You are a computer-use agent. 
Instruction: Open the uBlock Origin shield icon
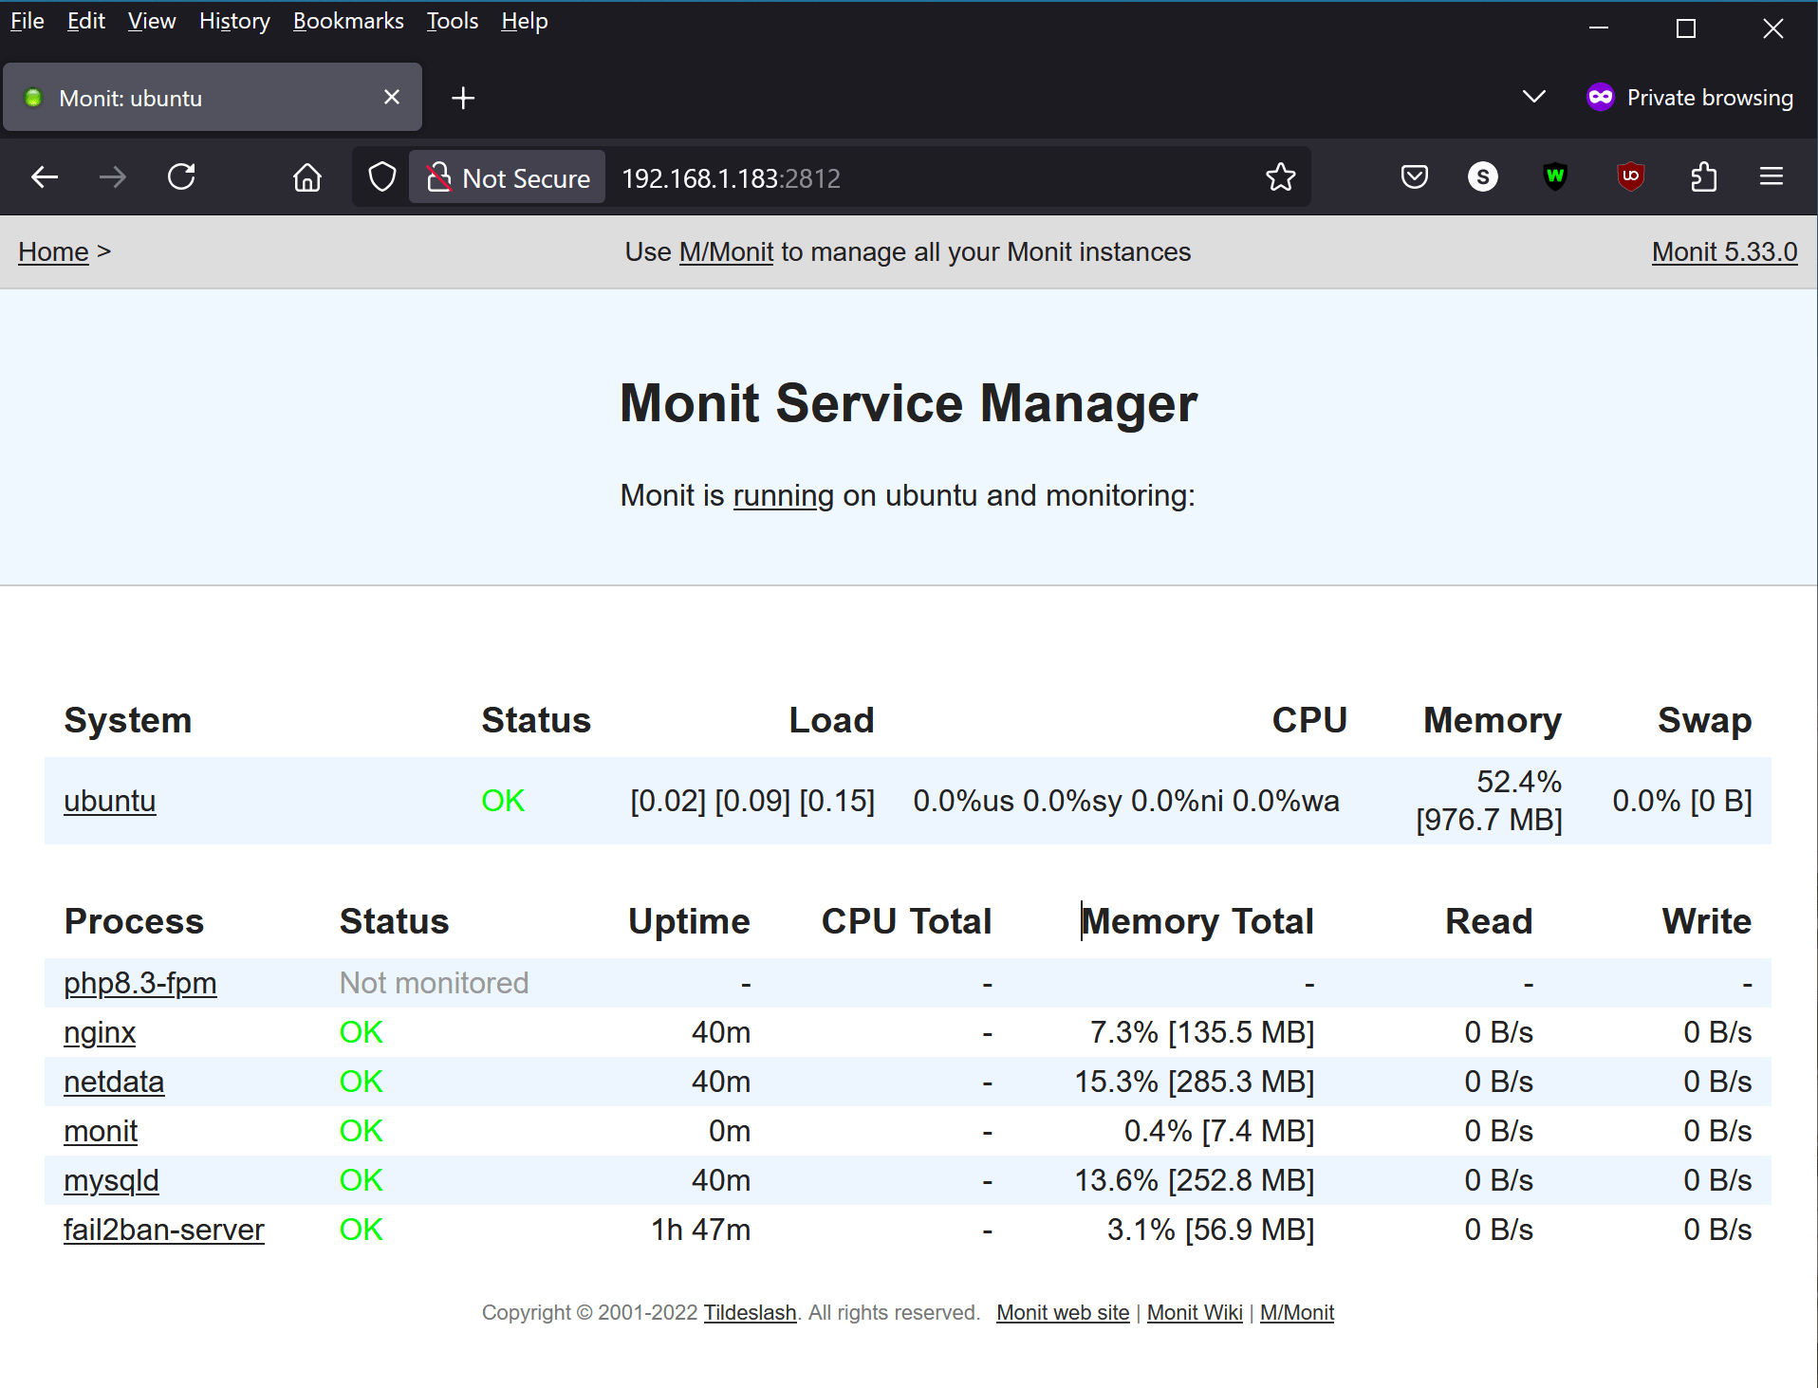click(x=1631, y=176)
